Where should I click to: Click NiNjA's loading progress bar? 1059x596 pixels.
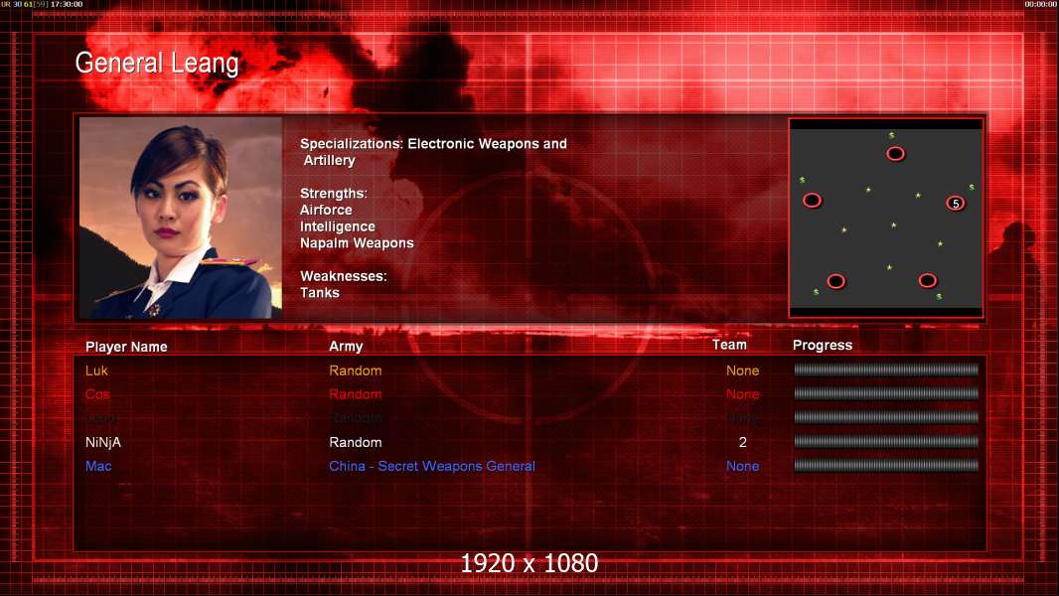tap(886, 441)
